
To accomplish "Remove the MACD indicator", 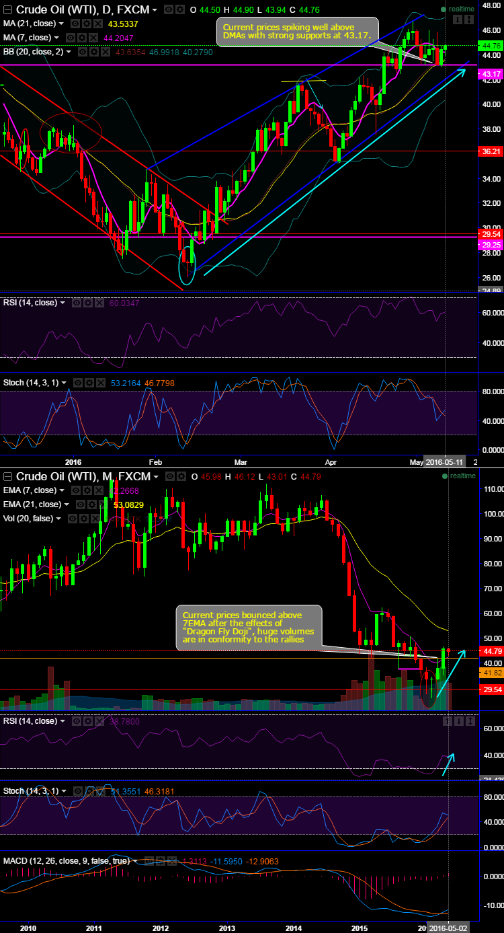I will [x=172, y=861].
